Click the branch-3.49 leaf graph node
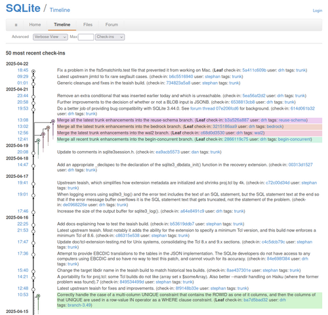Screen dimensions: 328x315 click(38, 296)
